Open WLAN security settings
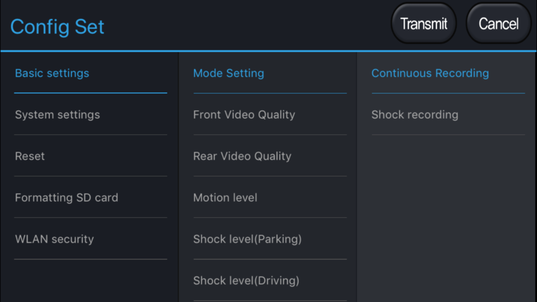The width and height of the screenshot is (537, 302). click(x=54, y=239)
